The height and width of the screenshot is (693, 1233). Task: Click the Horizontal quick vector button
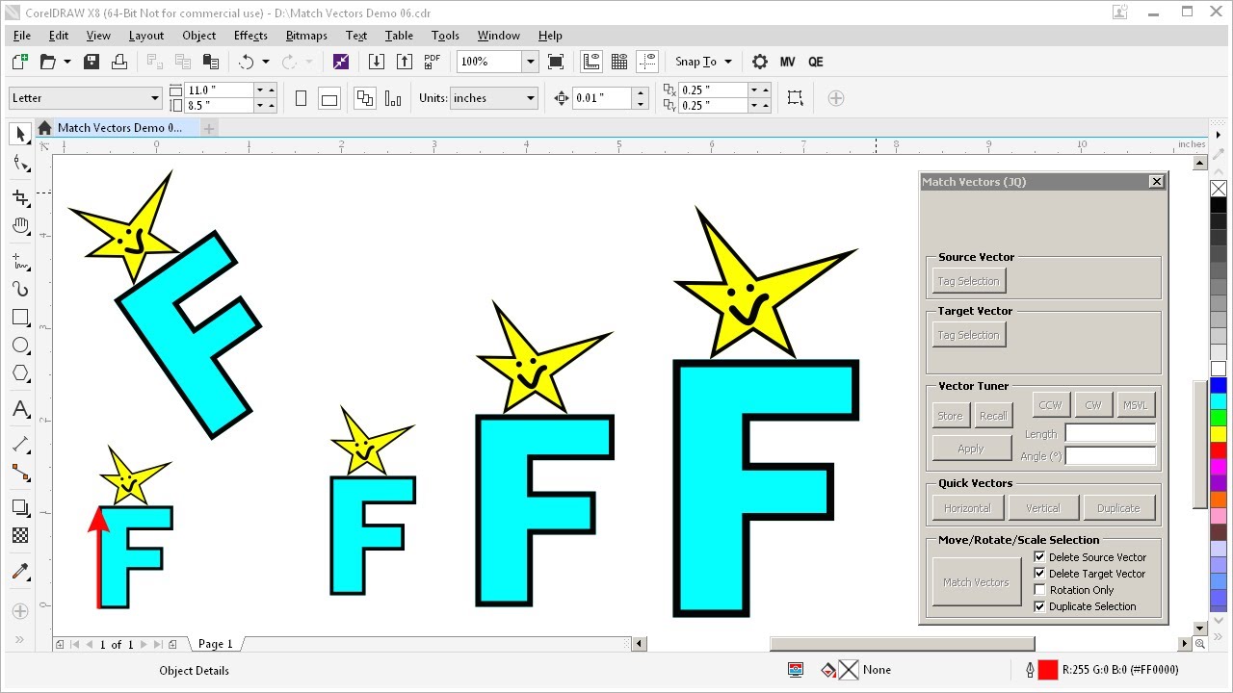(968, 508)
